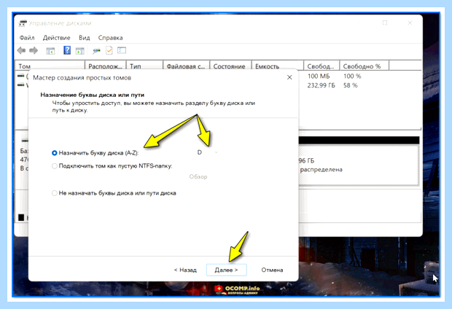Select the unallocated 'распределена' disk partition block

click(x=358, y=165)
